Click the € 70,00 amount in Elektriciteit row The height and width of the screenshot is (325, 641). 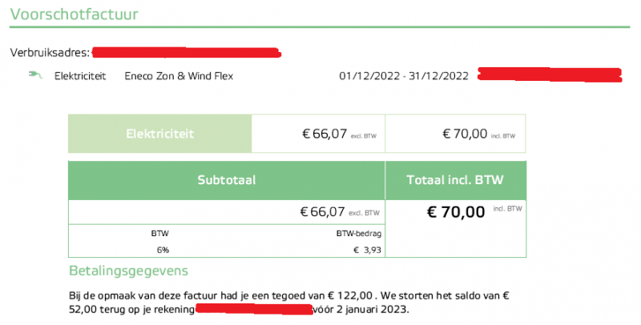(465, 134)
